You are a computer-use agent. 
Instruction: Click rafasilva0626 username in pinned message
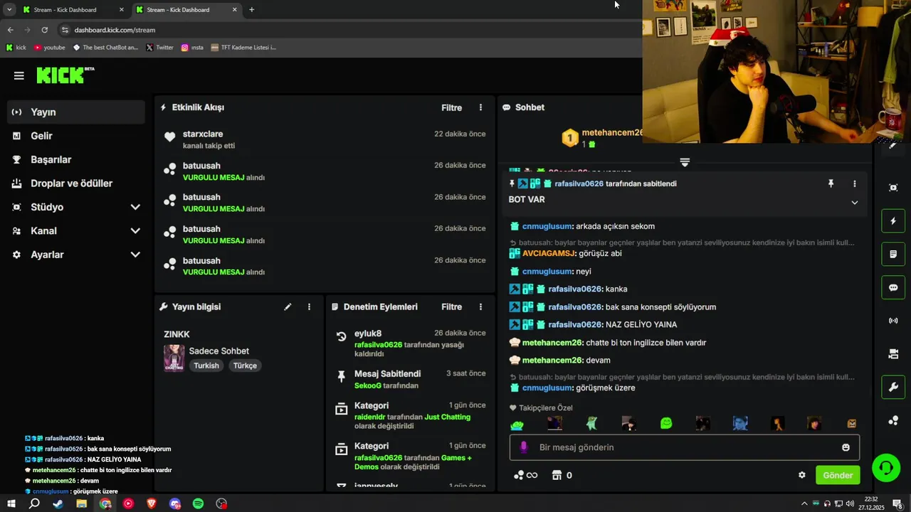[x=579, y=183]
